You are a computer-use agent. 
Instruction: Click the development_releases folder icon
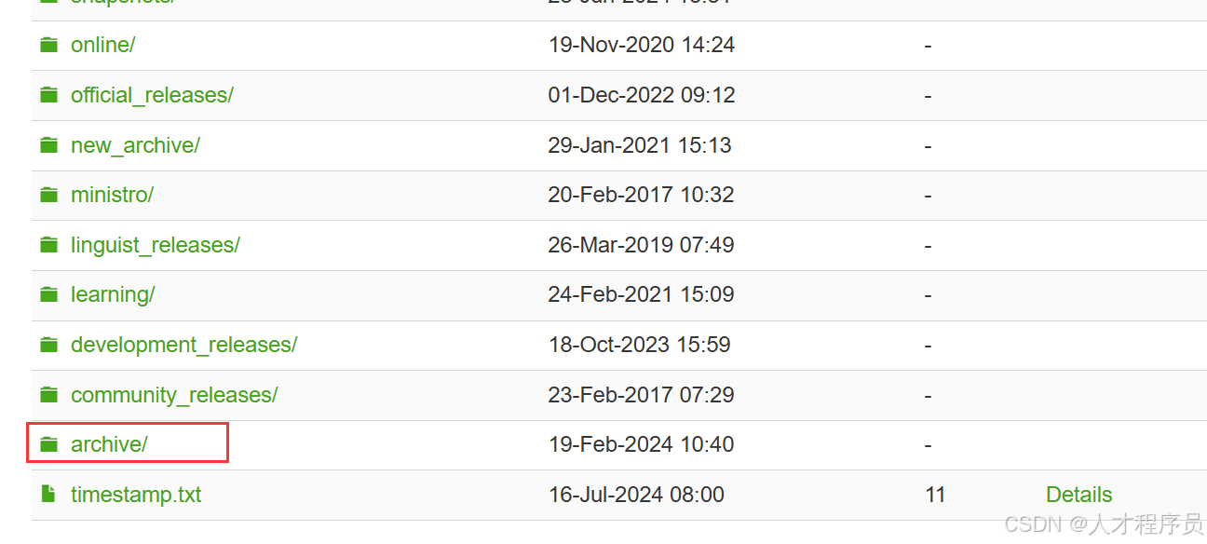[x=48, y=345]
